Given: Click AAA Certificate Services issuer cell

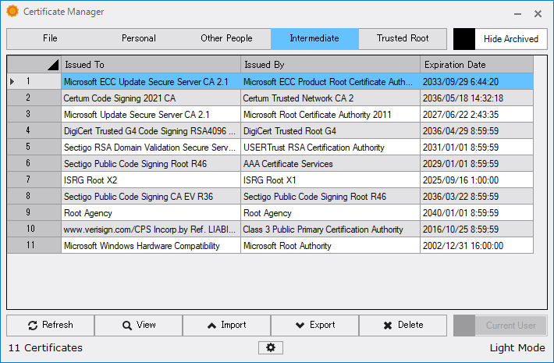Looking at the screenshot, I should point(330,164).
